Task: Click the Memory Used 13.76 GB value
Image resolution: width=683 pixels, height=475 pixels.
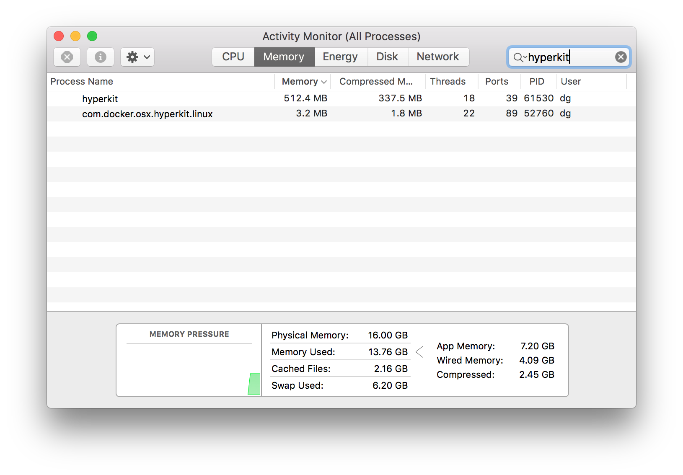Action: 388,352
